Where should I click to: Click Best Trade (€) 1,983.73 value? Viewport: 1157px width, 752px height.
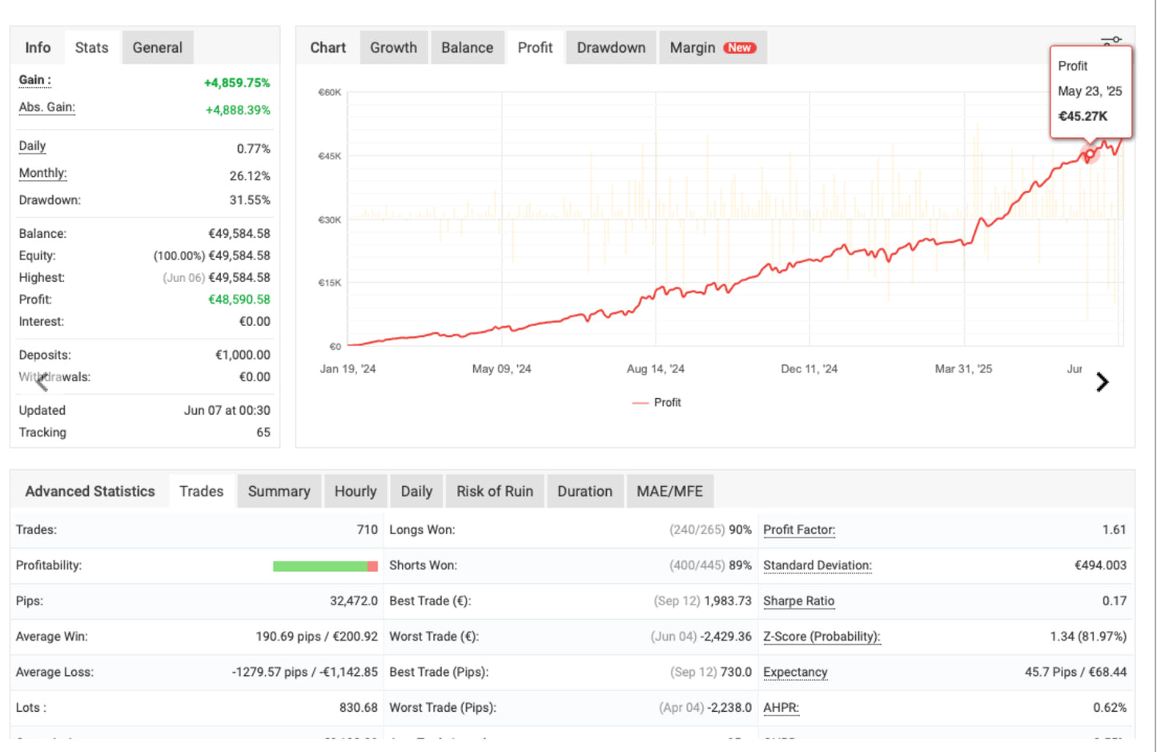728,601
